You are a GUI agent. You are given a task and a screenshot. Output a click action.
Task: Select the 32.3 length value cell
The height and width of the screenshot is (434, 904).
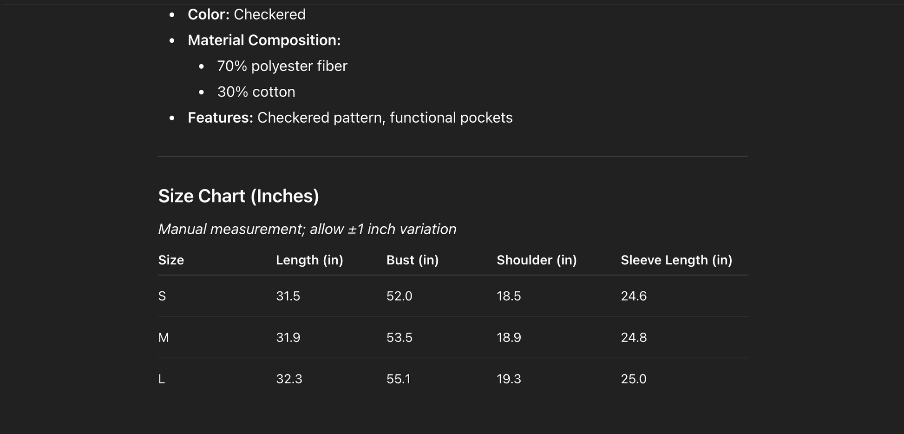point(289,379)
